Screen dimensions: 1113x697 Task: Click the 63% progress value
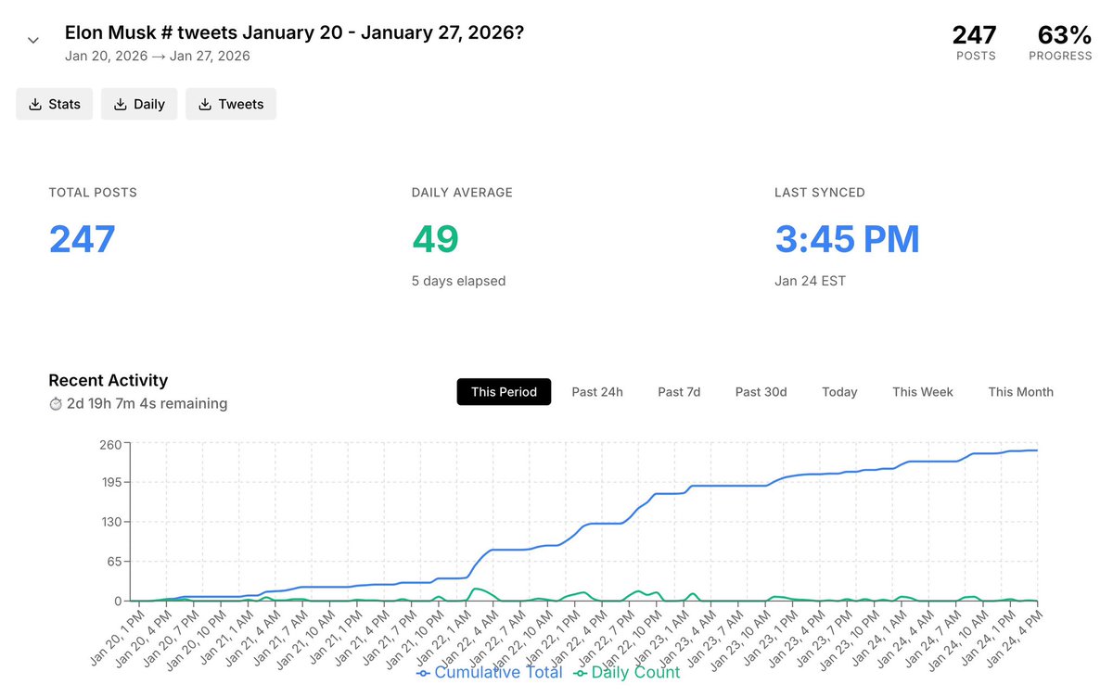tap(1064, 35)
